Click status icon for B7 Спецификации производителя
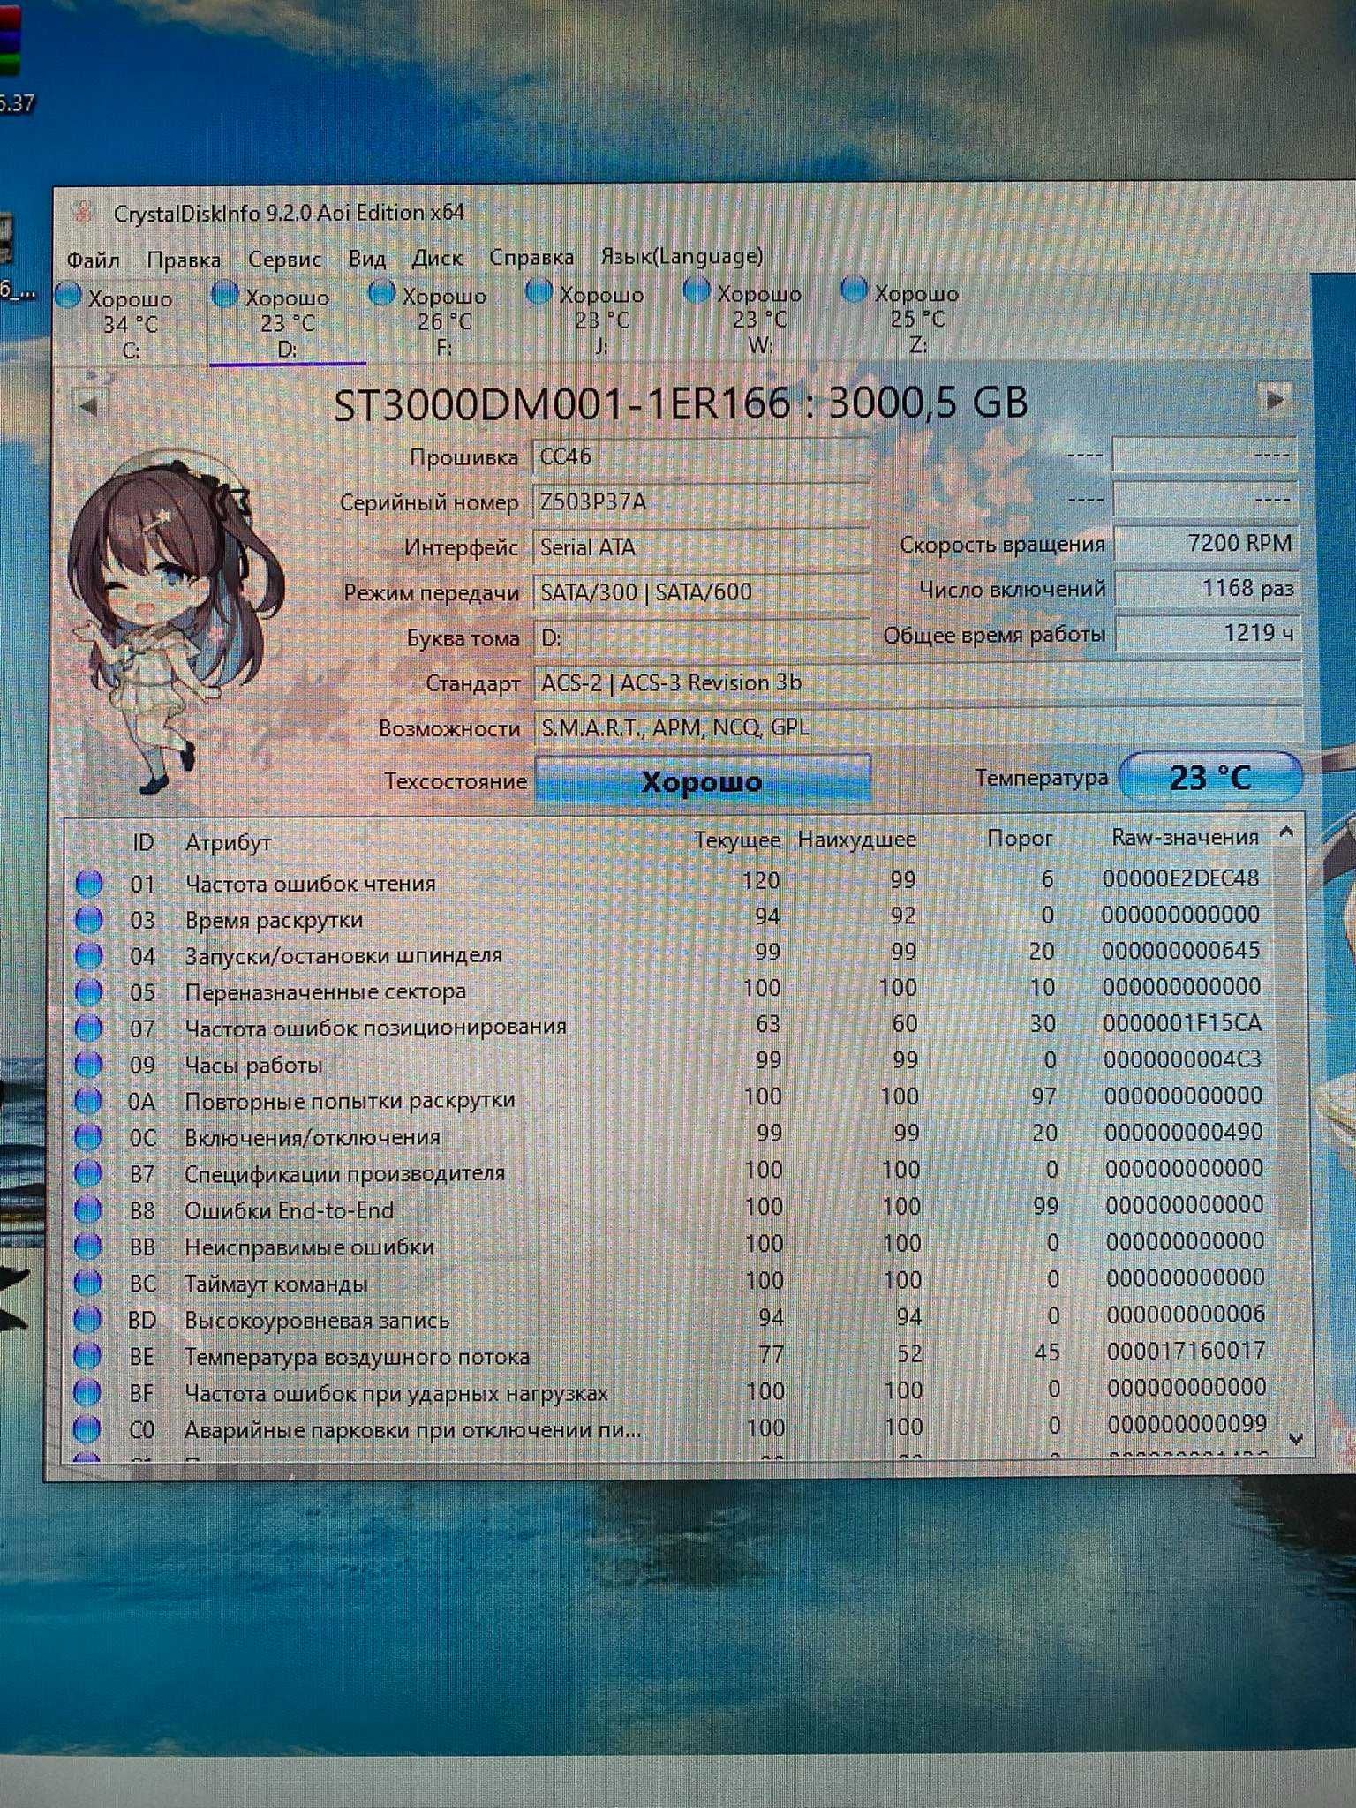Screen dimensions: 1356x1808 click(88, 1173)
